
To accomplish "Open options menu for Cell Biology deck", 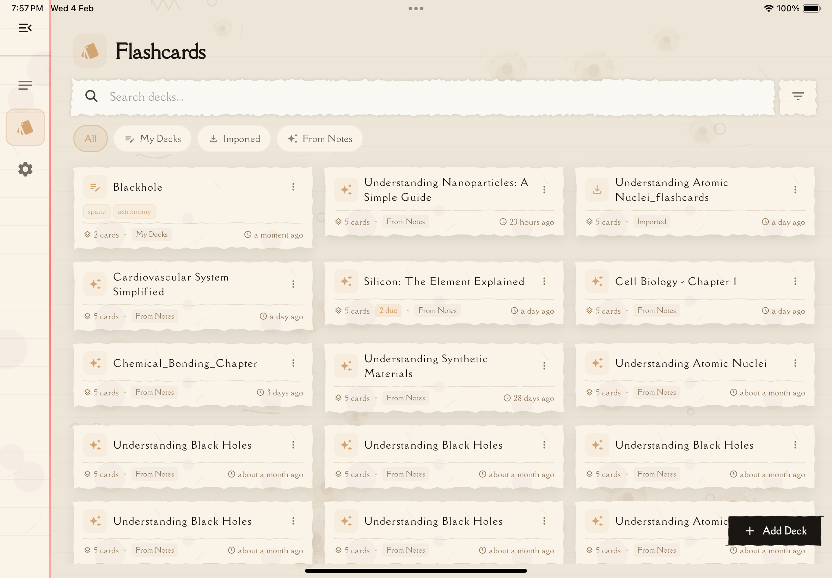I will point(795,281).
